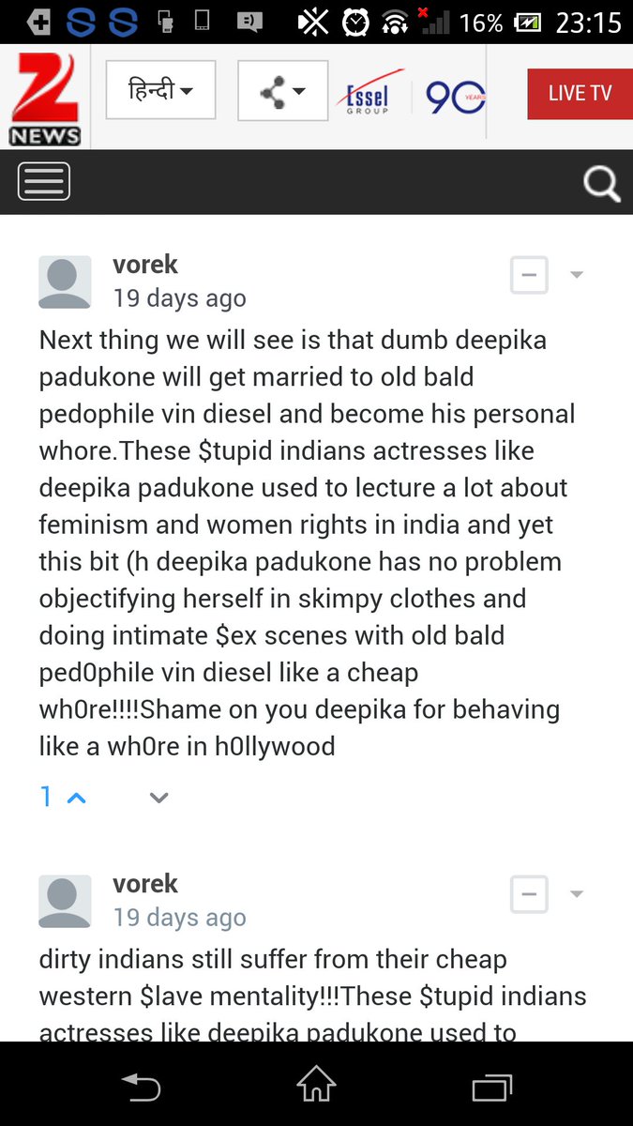
Task: Tap the search magnifier icon
Action: (601, 183)
